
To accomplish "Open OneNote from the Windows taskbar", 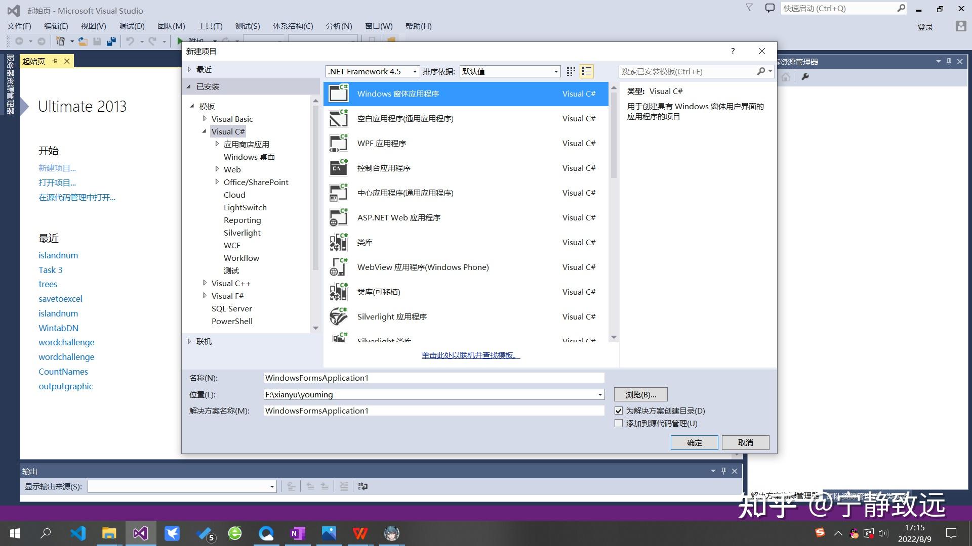I will (x=298, y=533).
